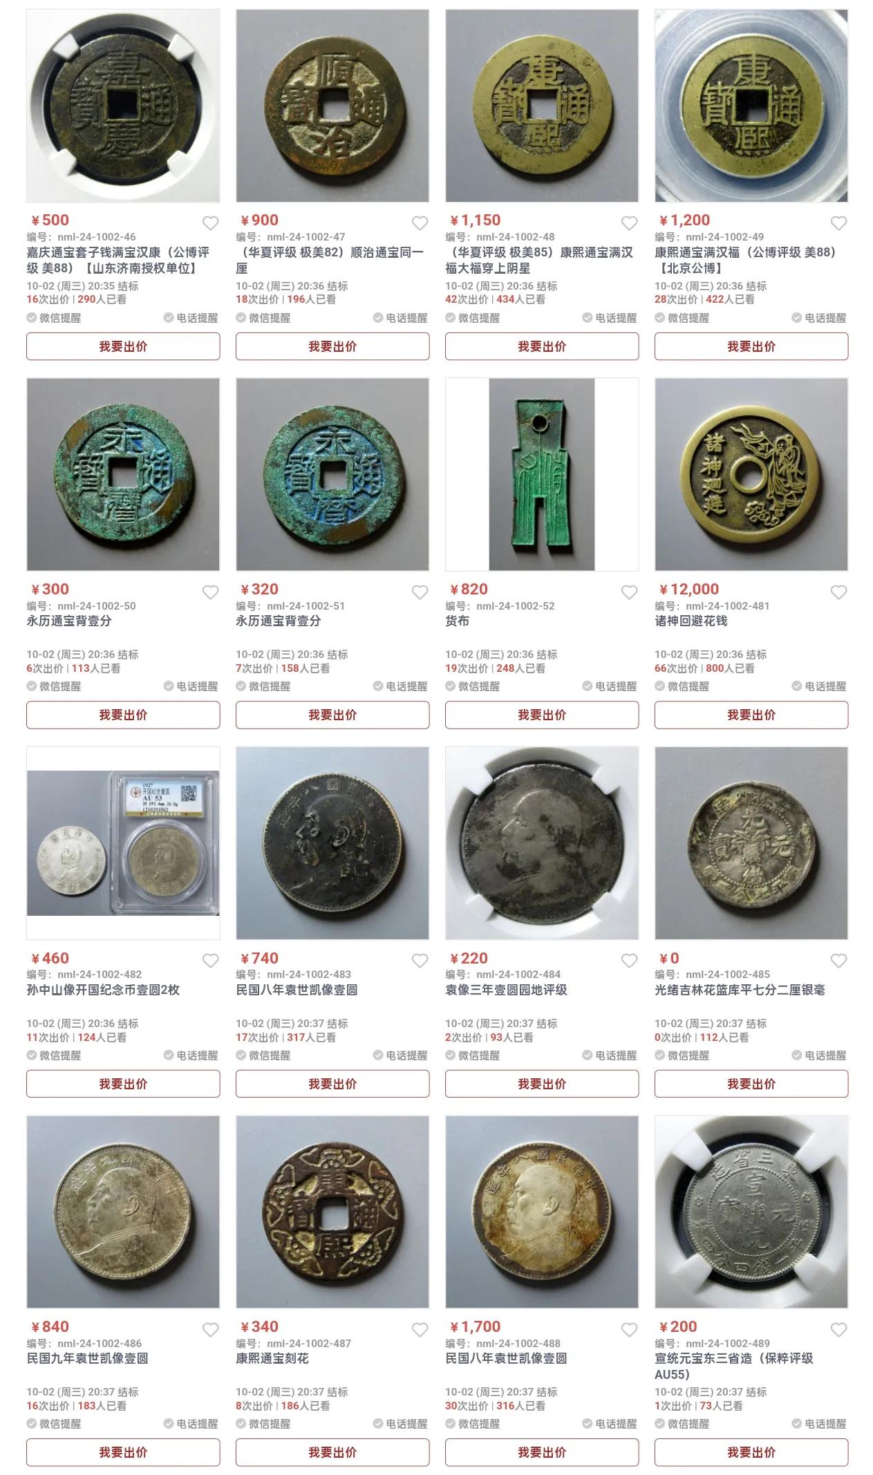The width and height of the screenshot is (873, 1475).
Task: Click 我要出价 for 康熙通宝满汉福大福穿上阴星 ¥1,150
Action: (x=542, y=346)
